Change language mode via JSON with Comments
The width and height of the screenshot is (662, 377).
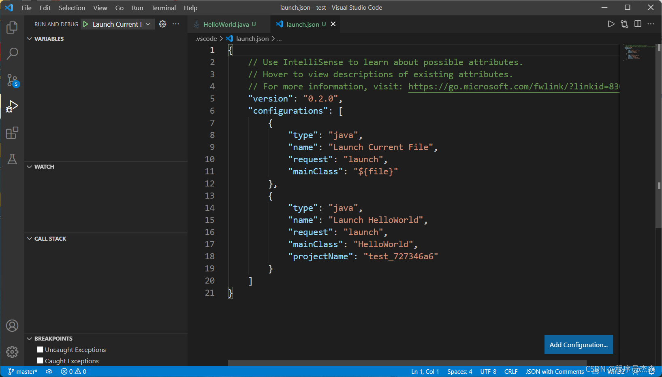click(x=555, y=371)
